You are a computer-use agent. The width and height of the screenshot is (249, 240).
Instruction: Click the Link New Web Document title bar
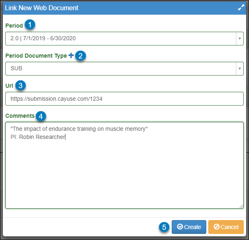(x=124, y=8)
